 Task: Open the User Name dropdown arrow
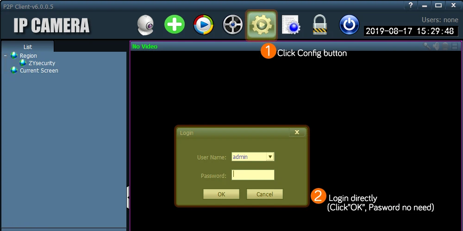click(x=270, y=157)
